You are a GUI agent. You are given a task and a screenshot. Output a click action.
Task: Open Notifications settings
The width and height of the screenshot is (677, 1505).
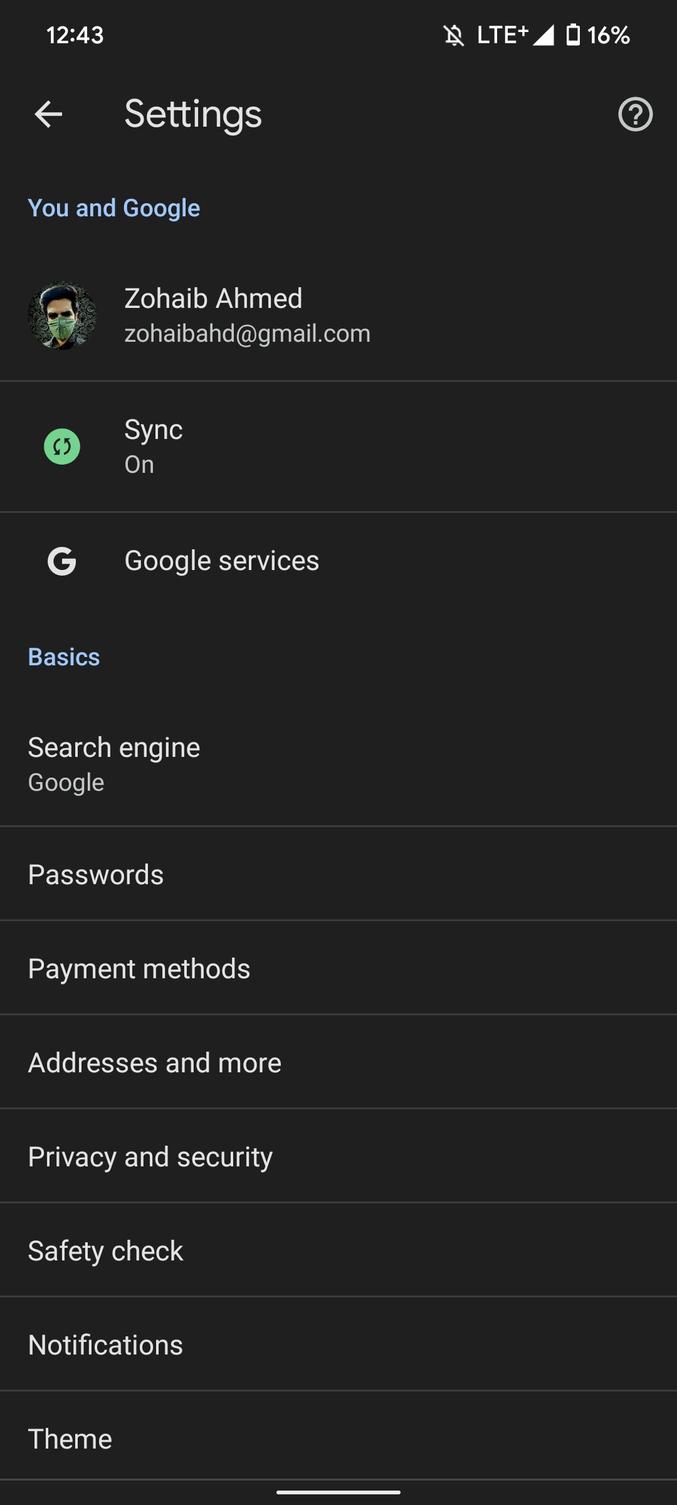pyautogui.click(x=338, y=1344)
